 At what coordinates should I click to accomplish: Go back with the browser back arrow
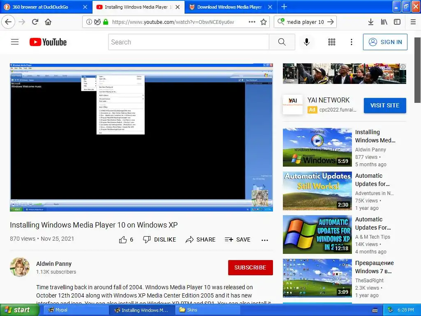pos(8,22)
